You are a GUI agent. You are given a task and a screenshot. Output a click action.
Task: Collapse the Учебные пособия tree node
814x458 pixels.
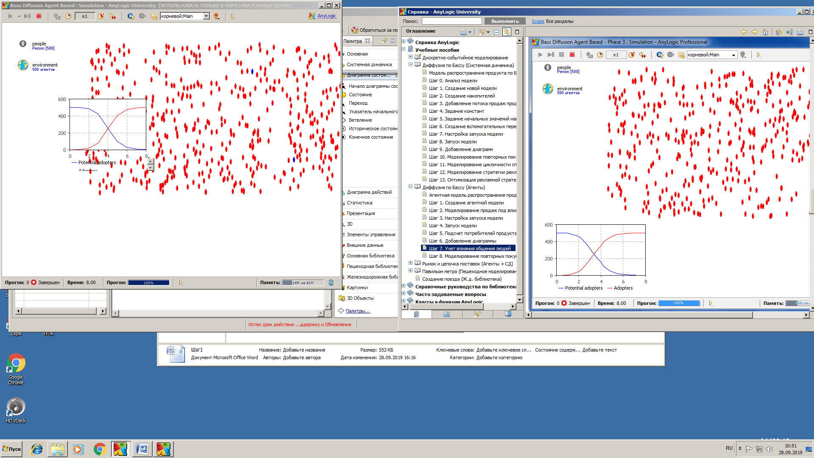(x=404, y=49)
